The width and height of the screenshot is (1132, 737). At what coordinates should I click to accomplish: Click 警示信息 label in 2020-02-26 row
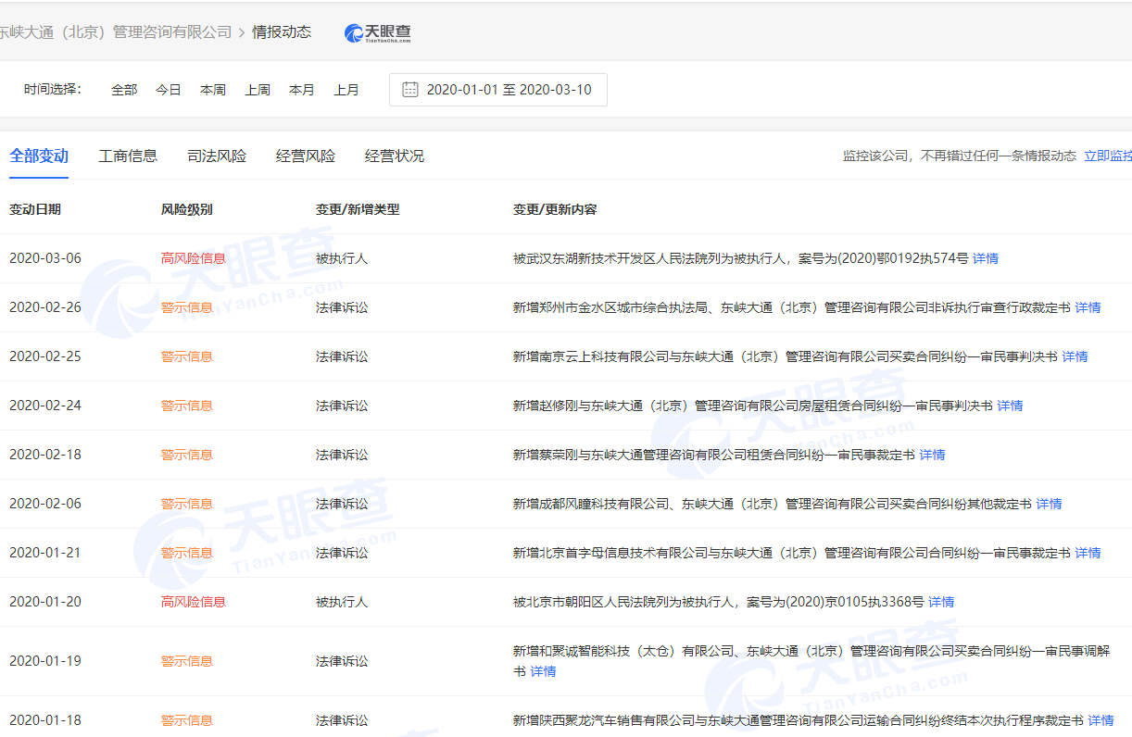187,307
